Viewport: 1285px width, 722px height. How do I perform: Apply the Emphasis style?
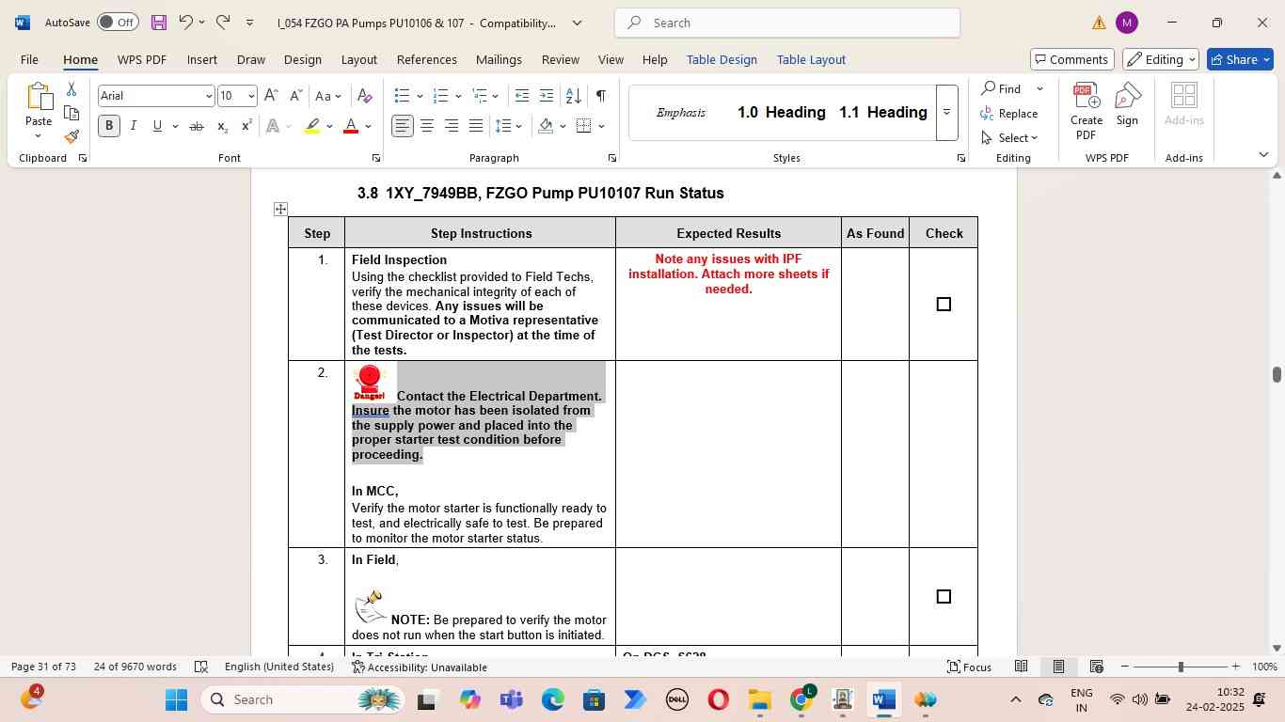pos(680,113)
